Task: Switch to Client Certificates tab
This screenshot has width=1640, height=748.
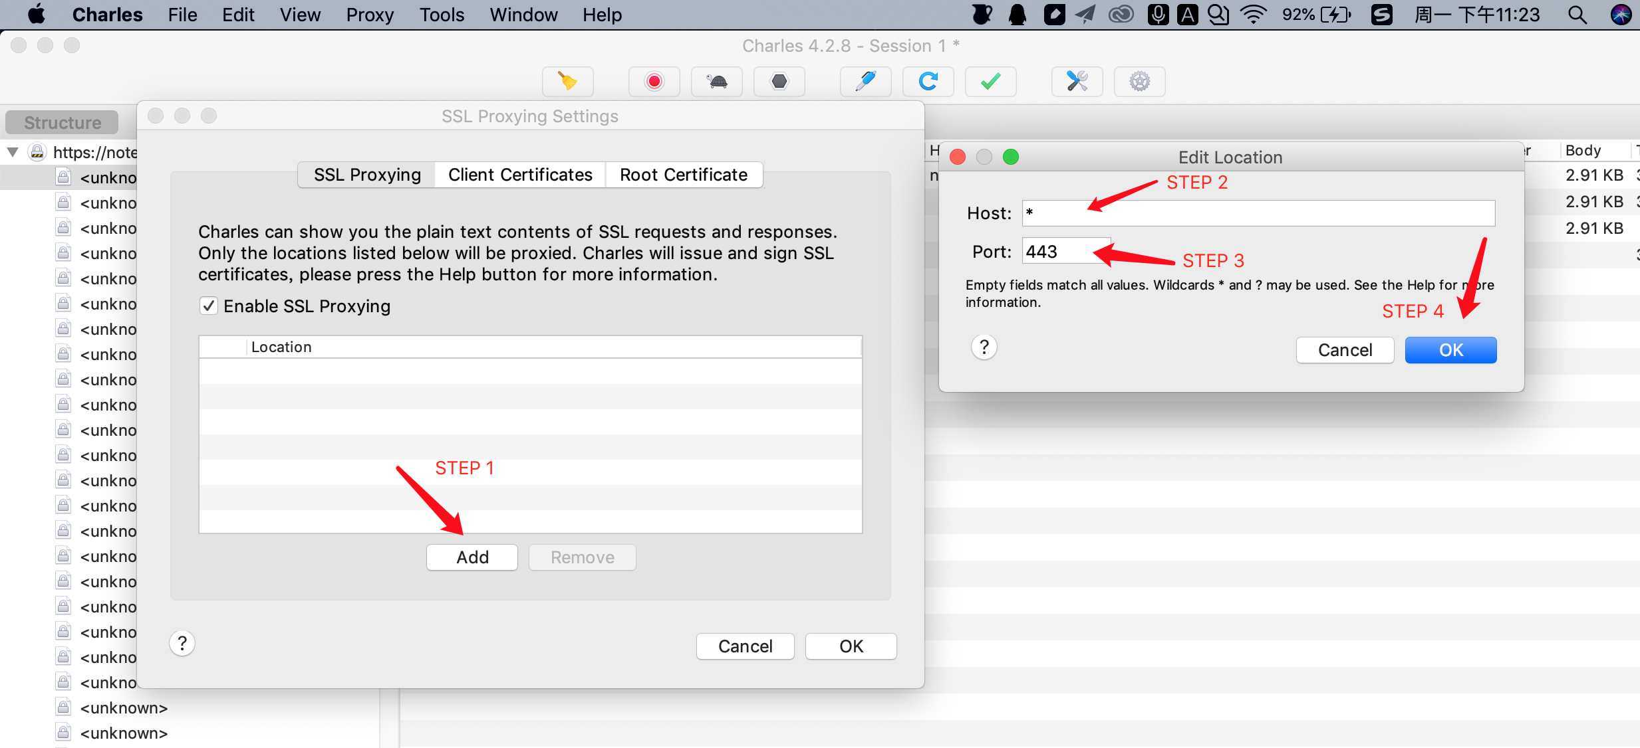Action: tap(520, 175)
